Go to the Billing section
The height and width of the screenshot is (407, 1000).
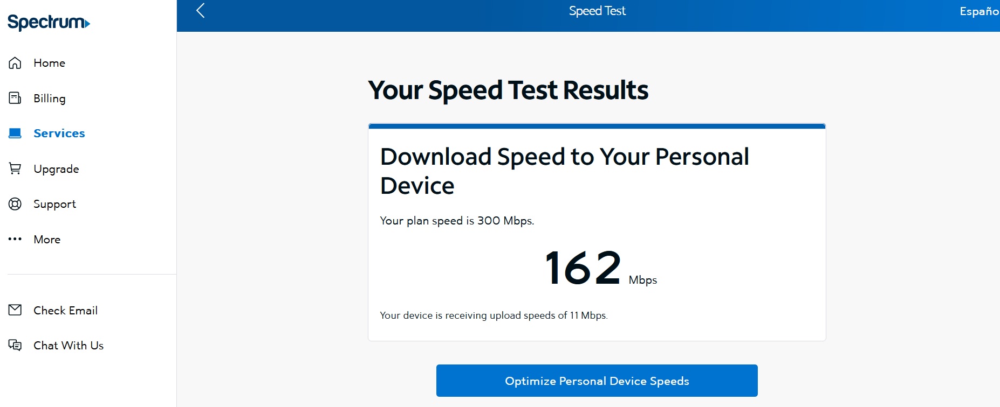(49, 98)
